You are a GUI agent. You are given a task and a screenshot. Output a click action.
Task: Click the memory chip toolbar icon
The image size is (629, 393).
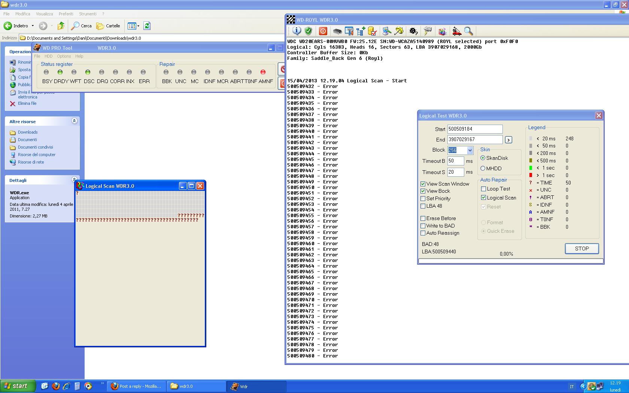pyautogui.click(x=337, y=31)
